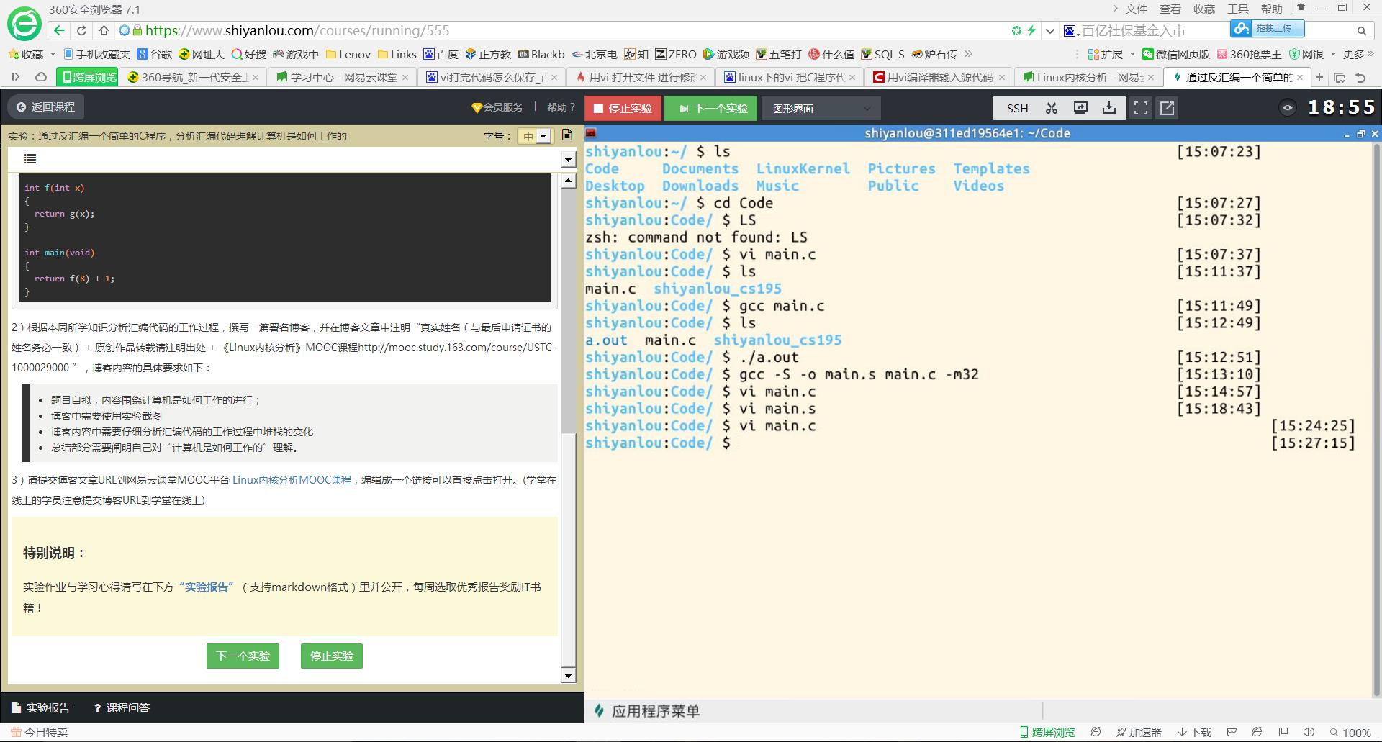
Task: Click the 今日特卖 status bar item
Action: coord(40,732)
